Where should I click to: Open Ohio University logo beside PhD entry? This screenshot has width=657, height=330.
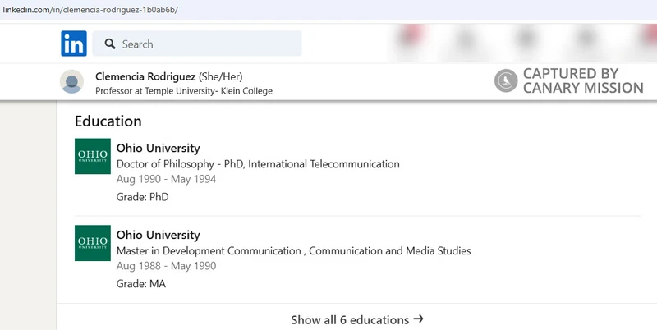click(93, 156)
